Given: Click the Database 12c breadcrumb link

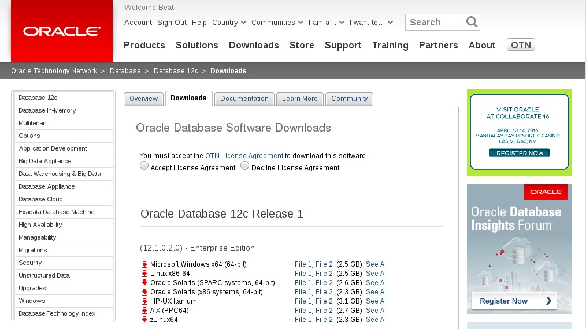Looking at the screenshot, I should click(176, 71).
